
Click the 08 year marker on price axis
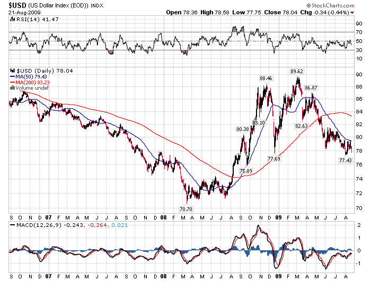[163, 217]
